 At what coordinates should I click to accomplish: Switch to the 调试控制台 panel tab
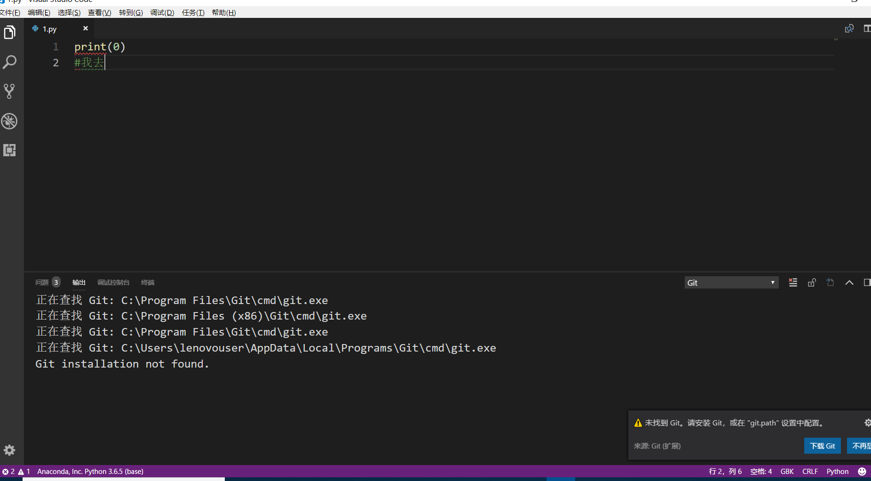point(113,282)
